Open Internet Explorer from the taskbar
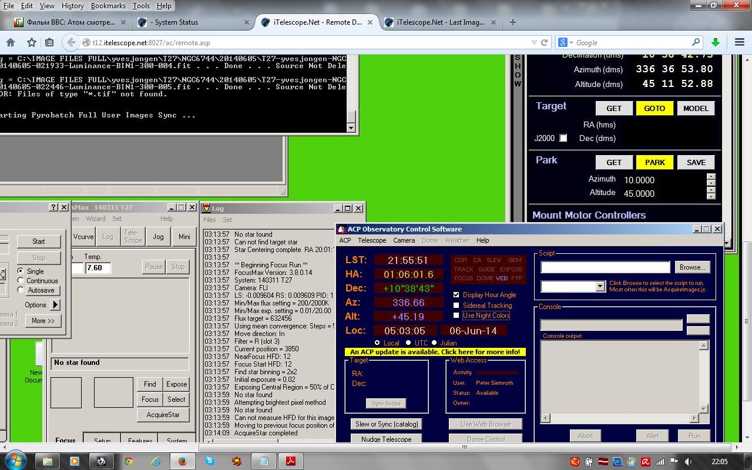Image resolution: width=752 pixels, height=470 pixels. (156, 461)
